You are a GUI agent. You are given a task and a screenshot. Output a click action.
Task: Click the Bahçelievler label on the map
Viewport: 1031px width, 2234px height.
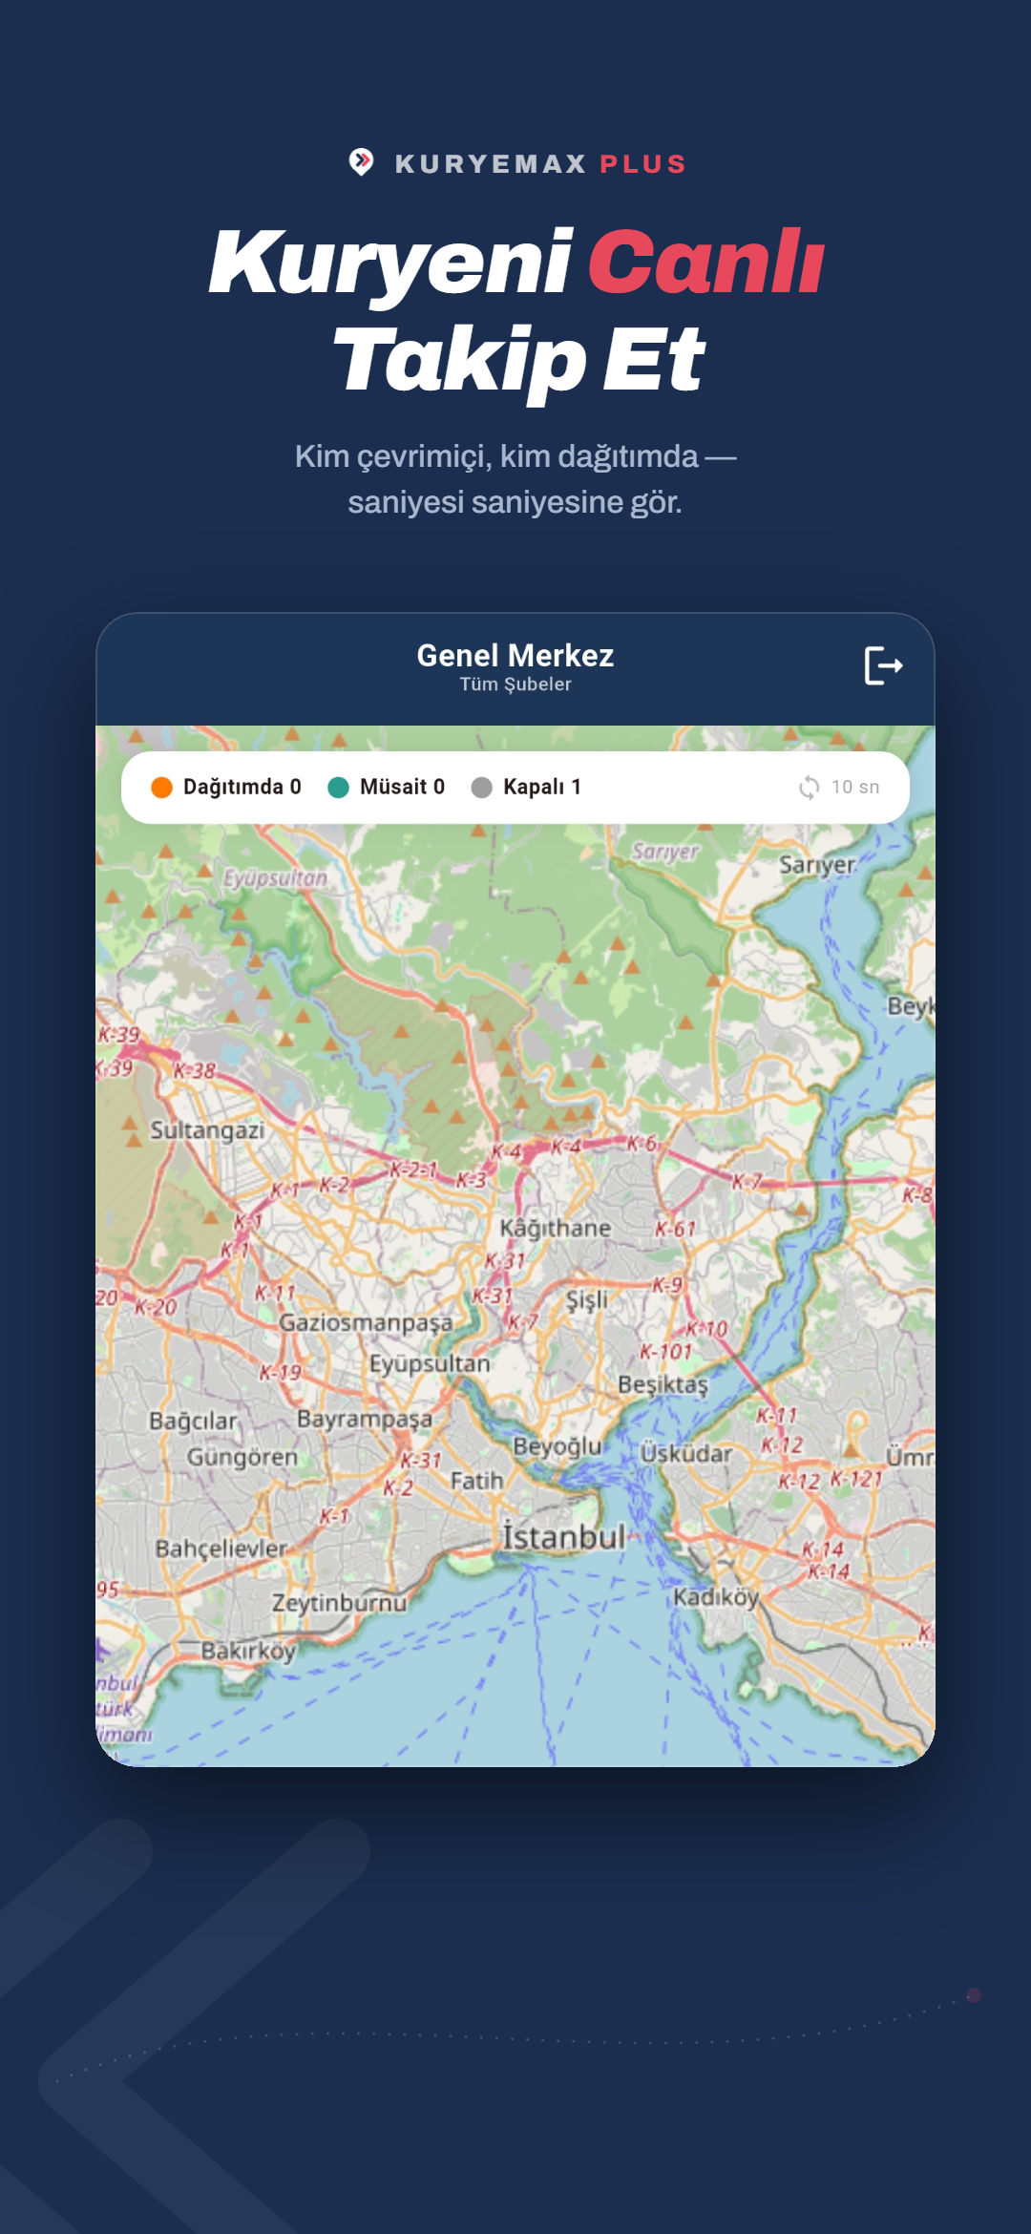pos(221,1549)
